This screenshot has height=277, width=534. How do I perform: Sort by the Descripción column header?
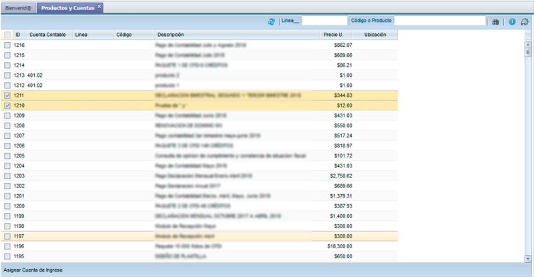(171, 35)
